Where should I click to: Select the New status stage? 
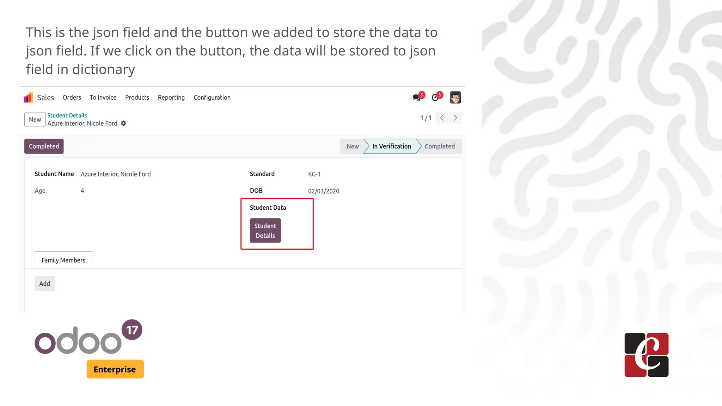pos(353,146)
